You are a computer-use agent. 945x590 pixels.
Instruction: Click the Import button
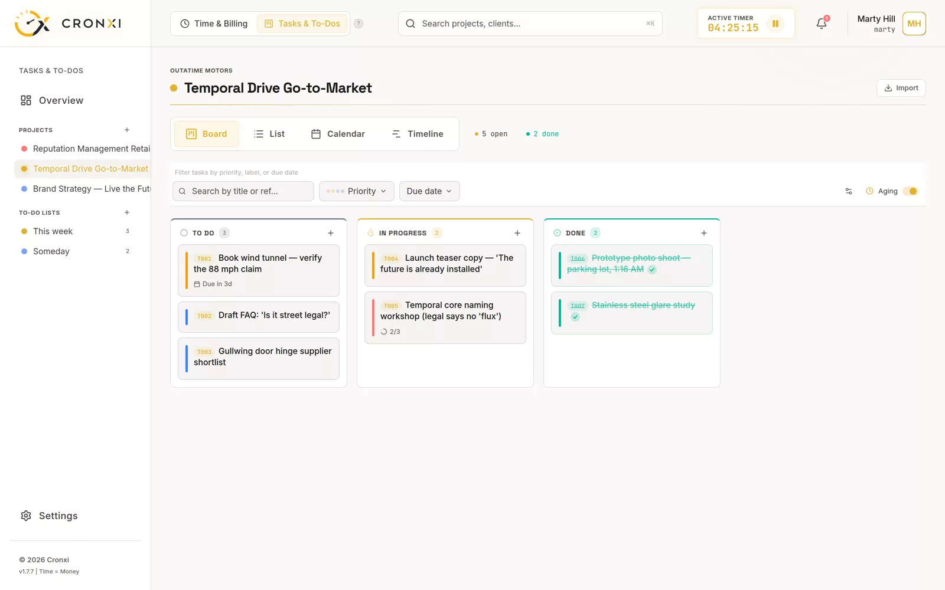(901, 88)
